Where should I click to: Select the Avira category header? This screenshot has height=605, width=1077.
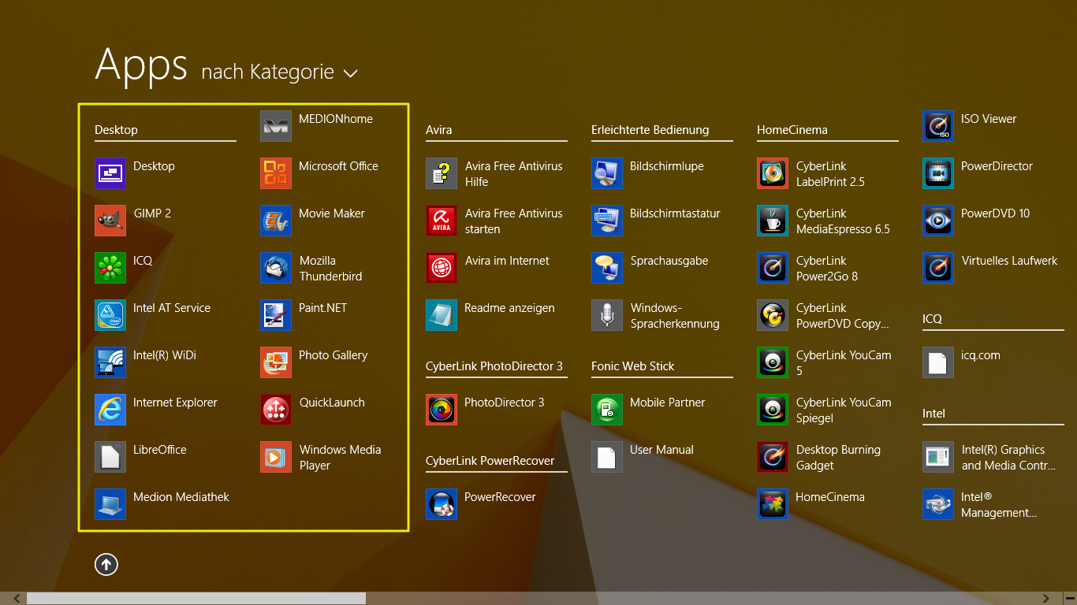439,130
